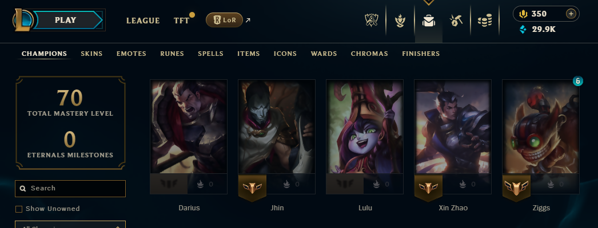Open the Chromas tab

pos(369,54)
